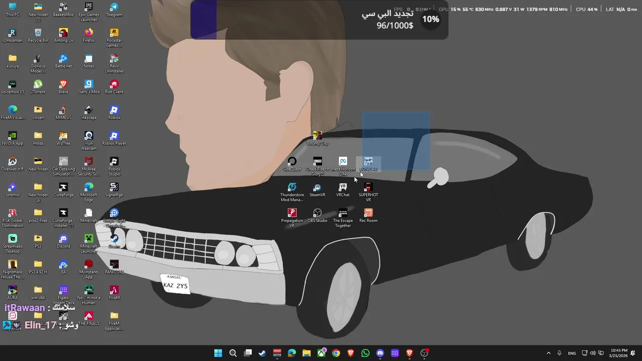The height and width of the screenshot is (361, 642).
Task: Click the Voicemod V3 desktop icon
Action: pyautogui.click(x=13, y=87)
